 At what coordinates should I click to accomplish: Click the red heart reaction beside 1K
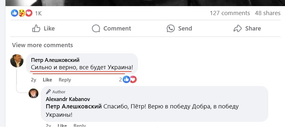click(x=29, y=13)
